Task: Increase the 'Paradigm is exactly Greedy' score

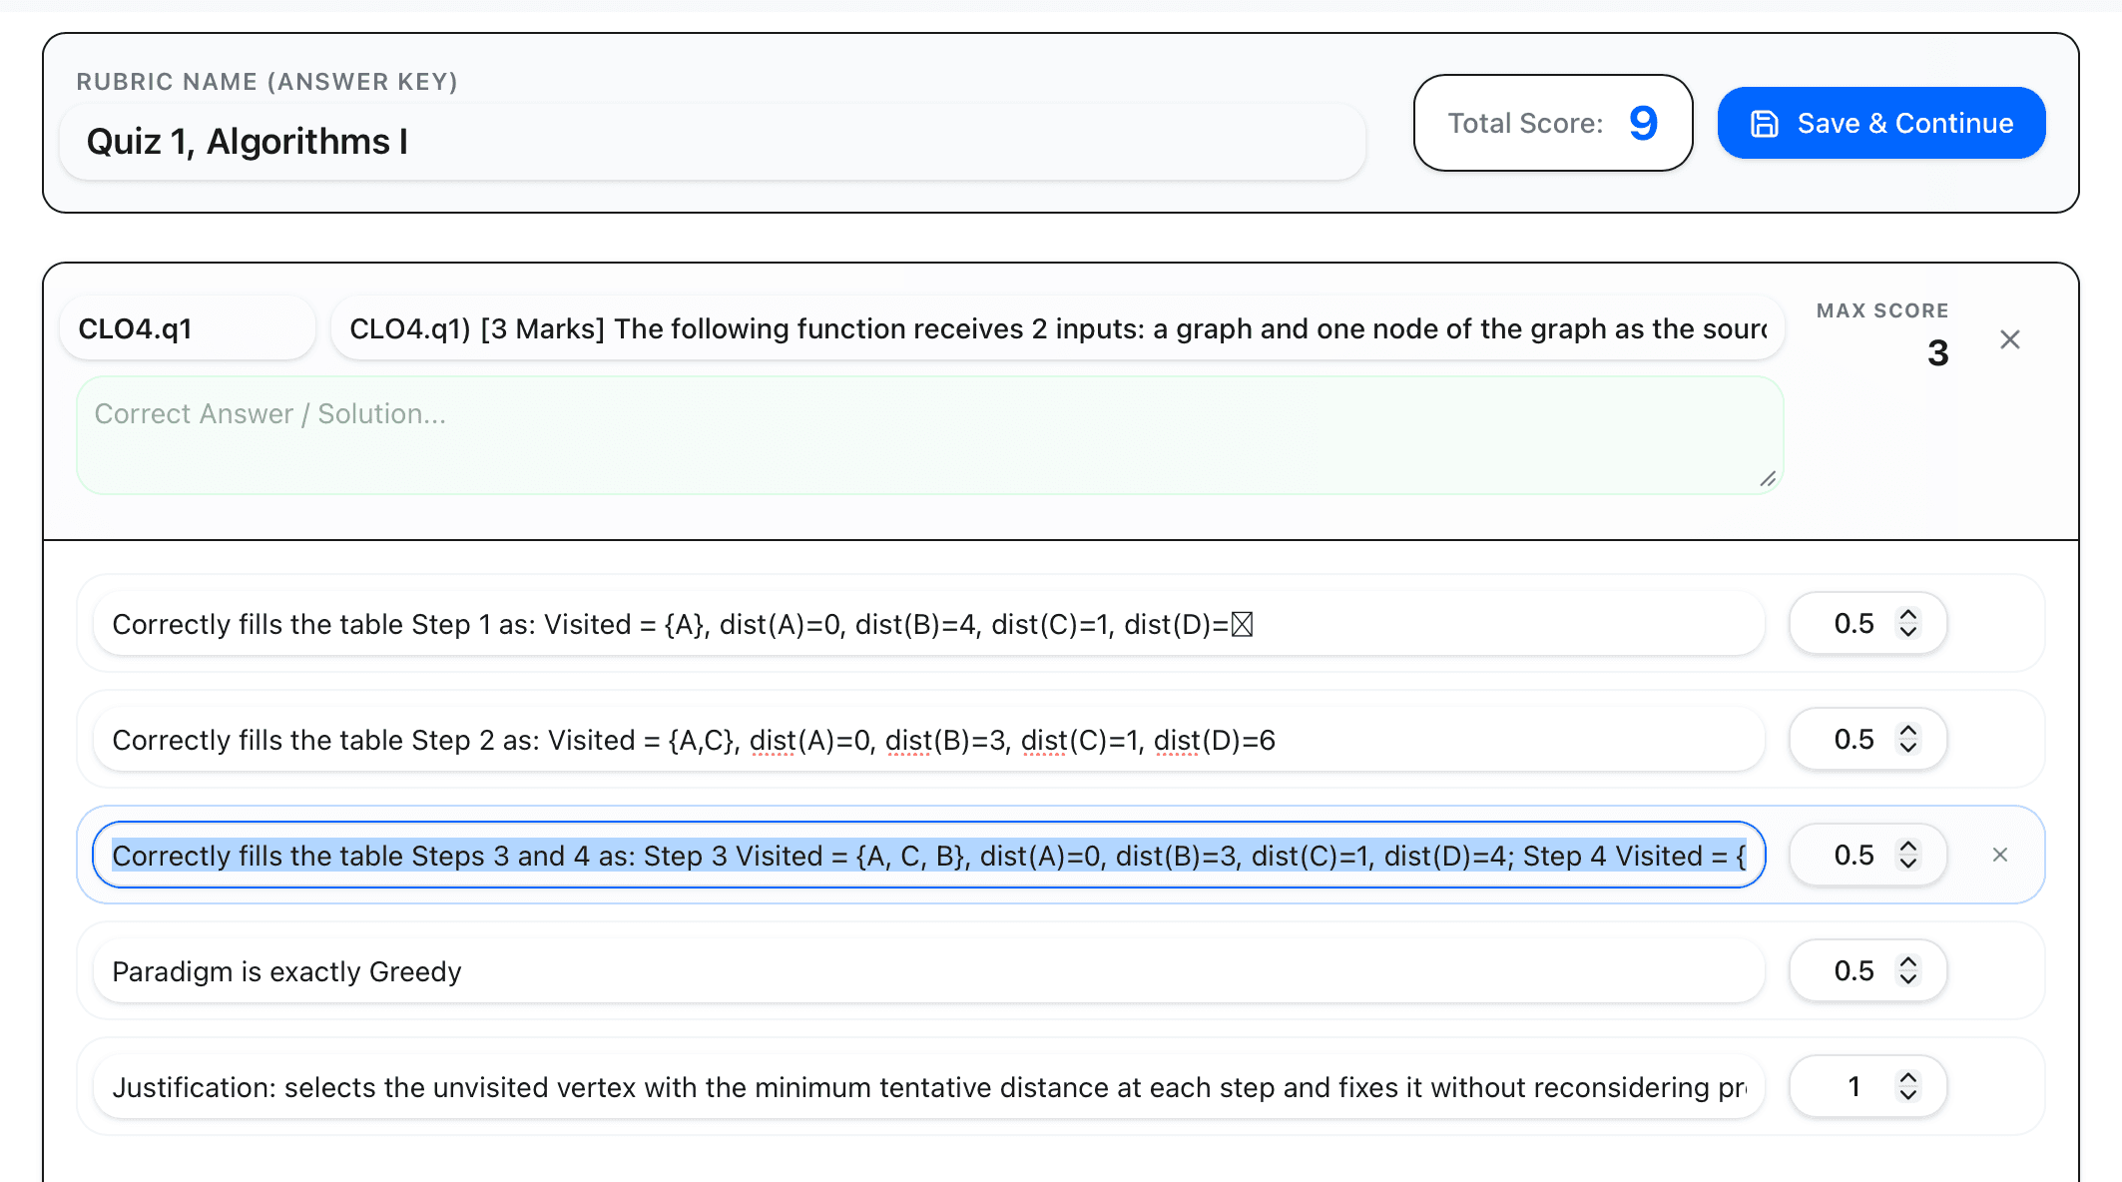Action: point(1908,961)
